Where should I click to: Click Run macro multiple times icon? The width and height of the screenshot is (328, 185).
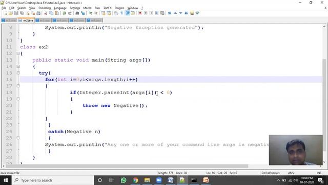[156, 13]
